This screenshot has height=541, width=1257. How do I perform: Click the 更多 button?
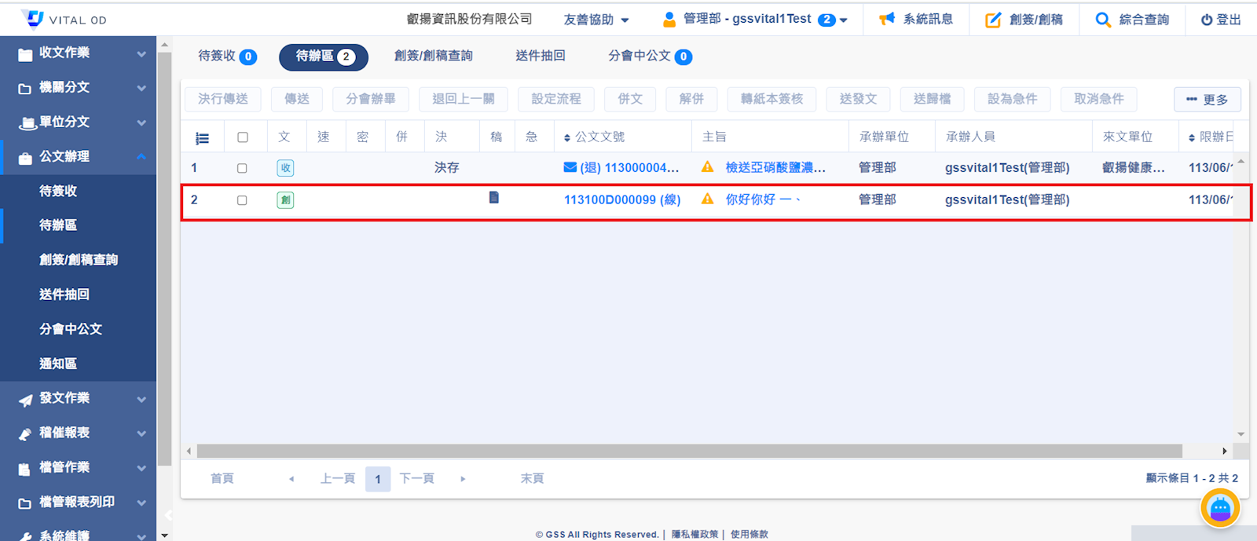pos(1207,100)
